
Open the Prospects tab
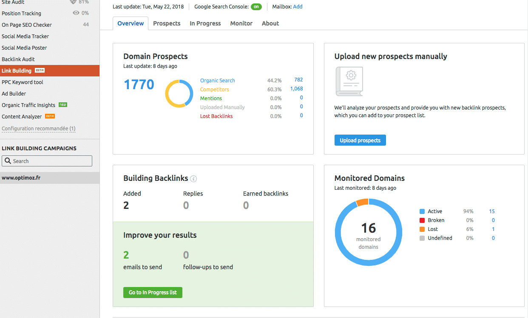167,23
